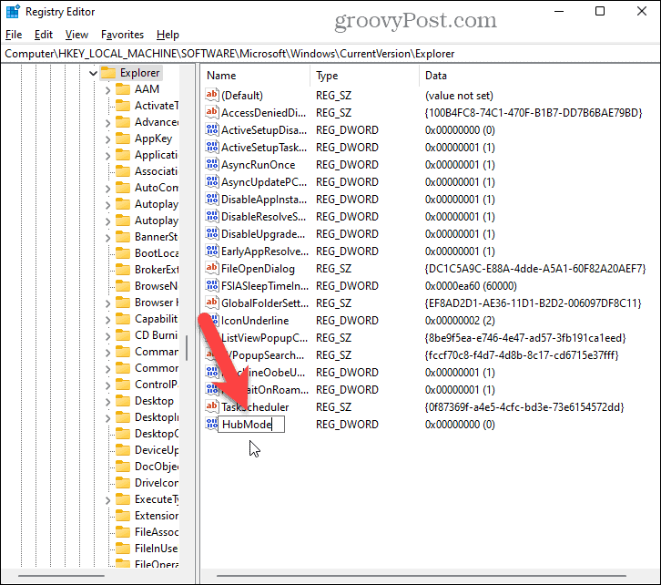
Task: Click the registry path address bar
Action: 330,54
